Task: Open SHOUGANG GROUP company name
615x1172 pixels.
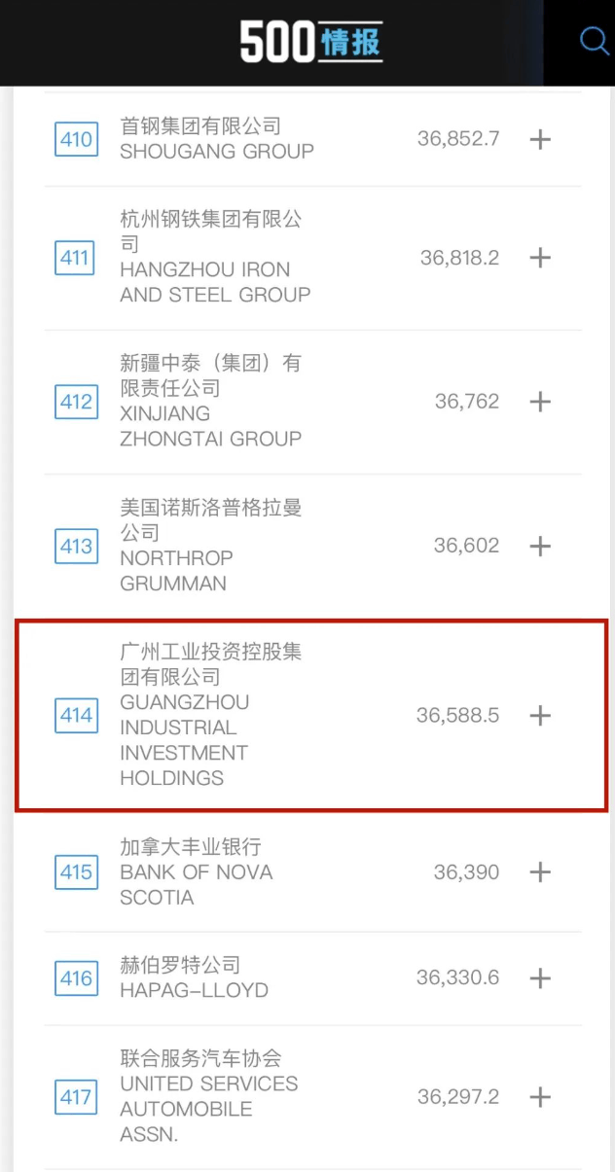Action: pyautogui.click(x=216, y=152)
